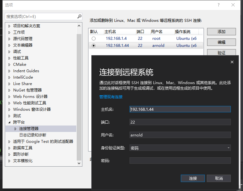Select 测试 in options tree
The width and height of the screenshot is (243, 191).
coord(17,116)
